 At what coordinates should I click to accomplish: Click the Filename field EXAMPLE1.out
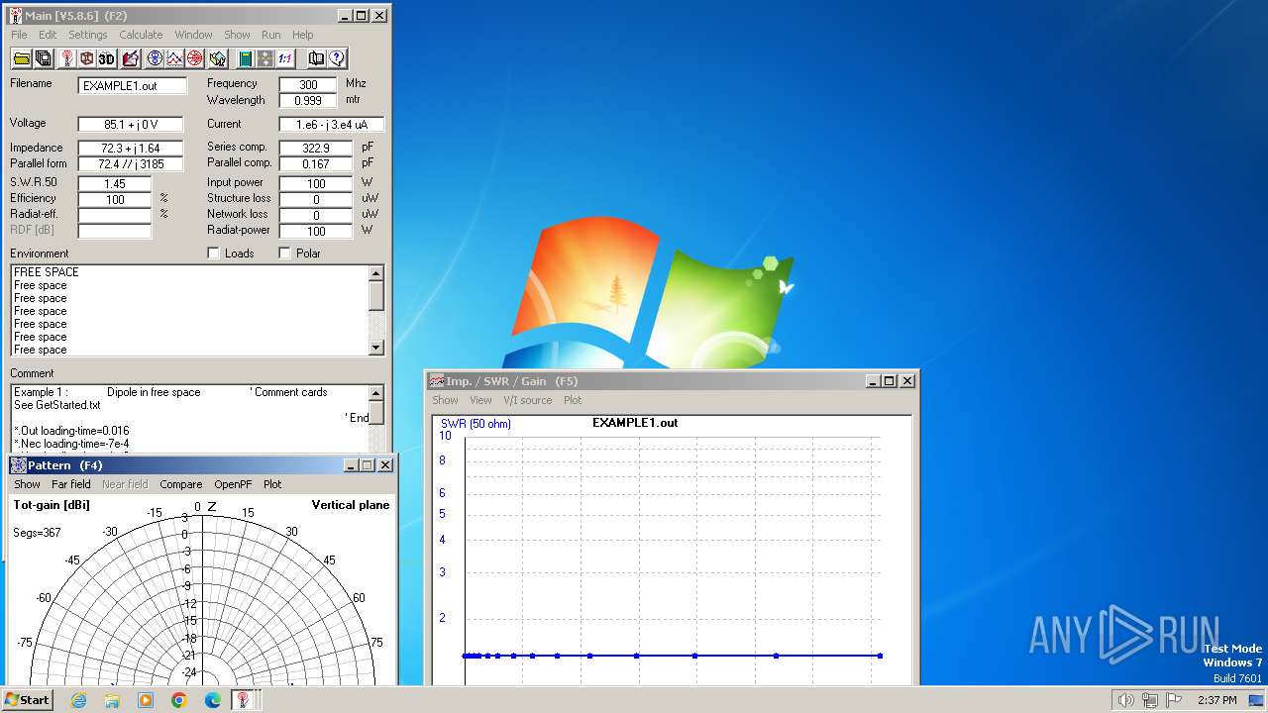click(x=133, y=86)
